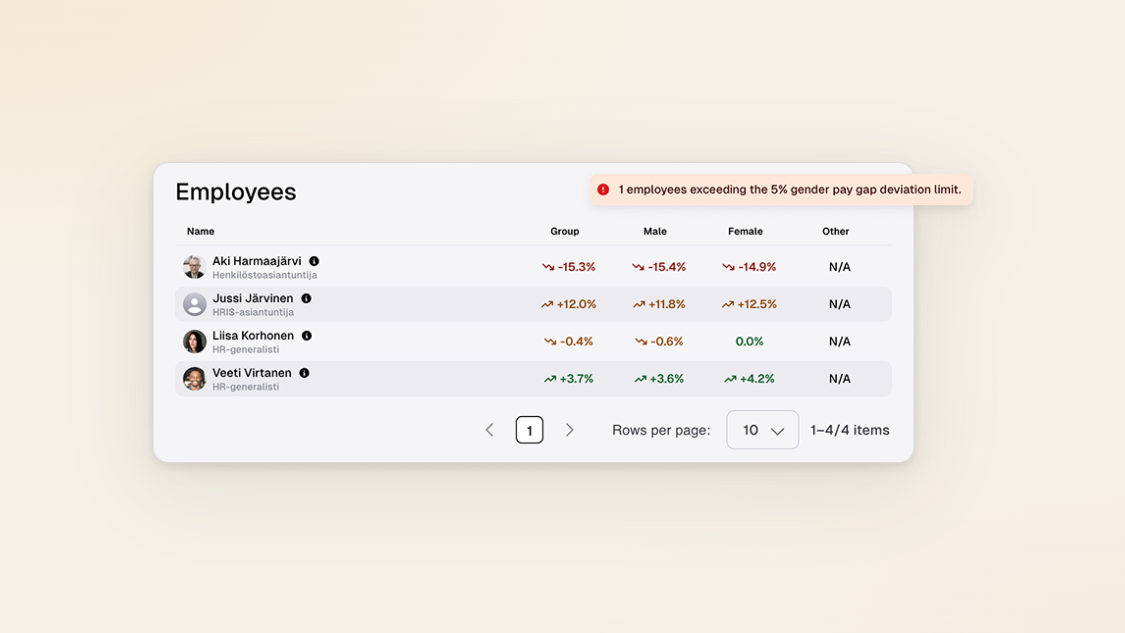
Task: Go to previous page arrow
Action: click(490, 430)
